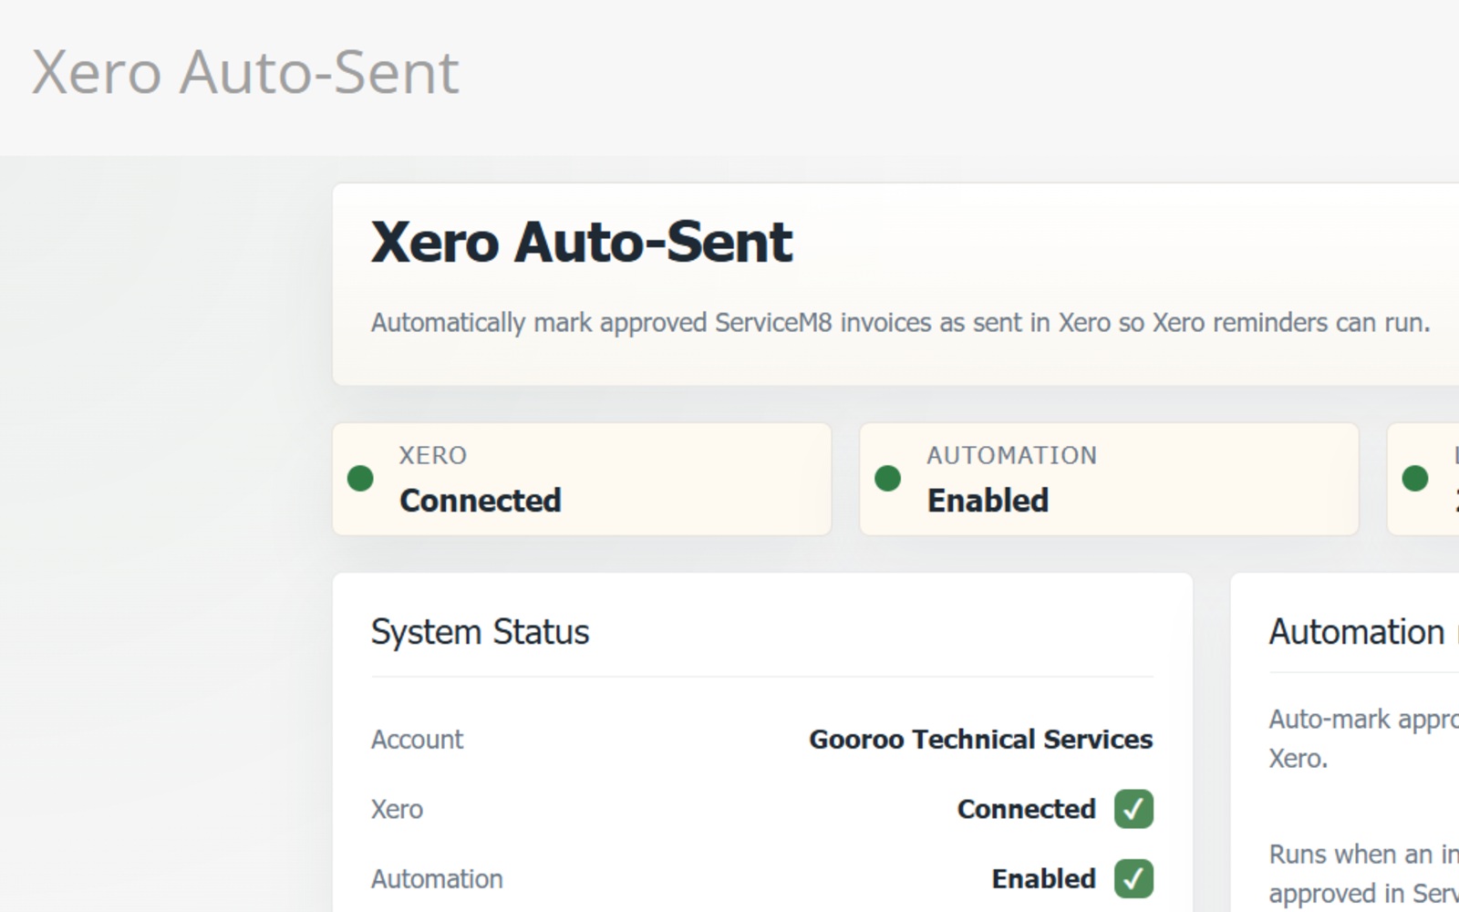Click the 'Automatically mark approved ServiceM8 invoices' description
Viewport: 1459px width, 912px height.
[x=900, y=323]
